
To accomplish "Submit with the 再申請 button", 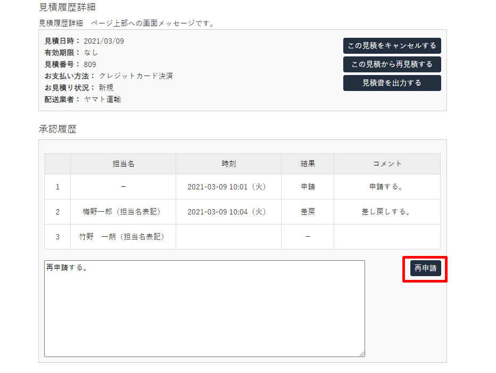I will click(x=425, y=268).
